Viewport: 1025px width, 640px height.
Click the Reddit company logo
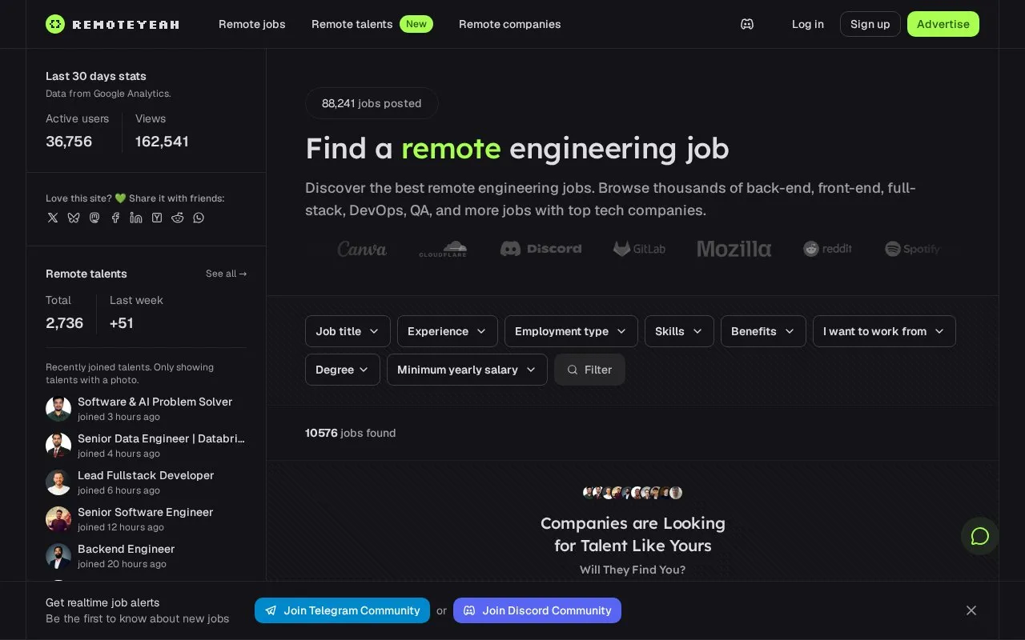(828, 249)
